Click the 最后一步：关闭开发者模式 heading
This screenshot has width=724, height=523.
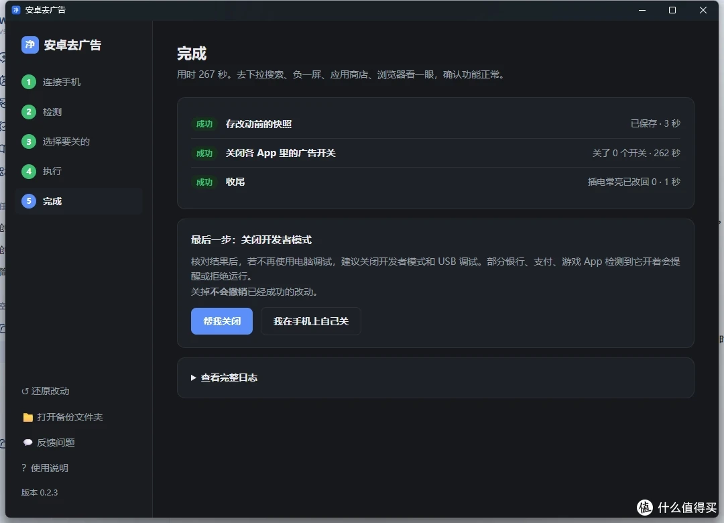coord(251,240)
